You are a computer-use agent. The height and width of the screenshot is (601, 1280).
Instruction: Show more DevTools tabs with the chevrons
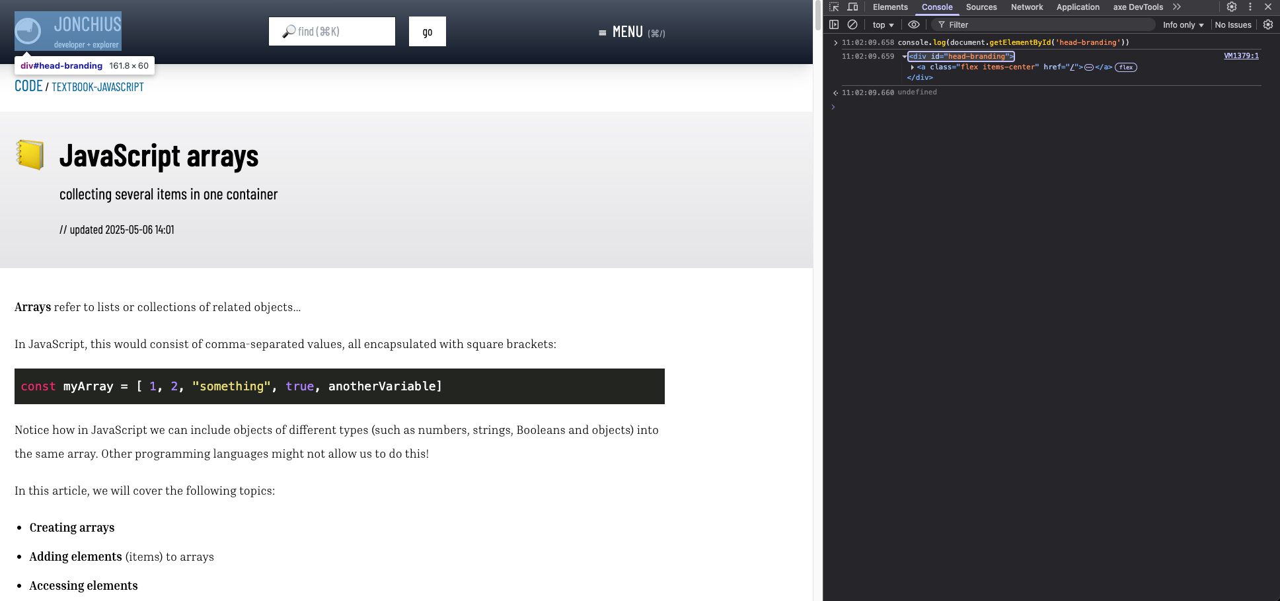[x=1177, y=7]
